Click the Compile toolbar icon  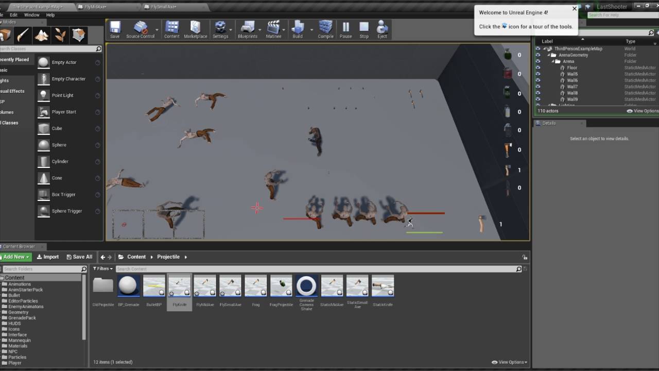(325, 30)
